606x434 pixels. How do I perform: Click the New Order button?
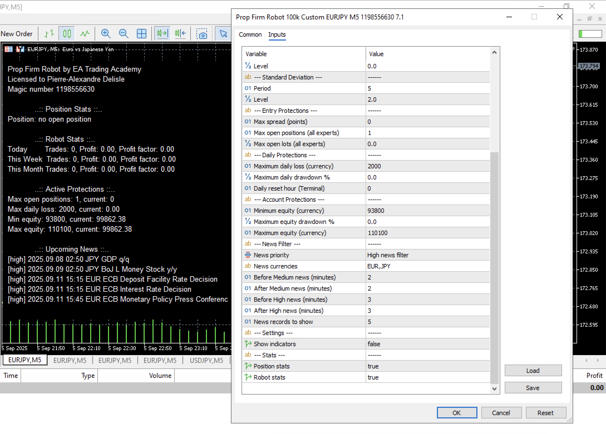tap(17, 34)
